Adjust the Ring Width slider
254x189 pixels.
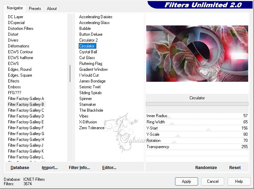pos(197,122)
